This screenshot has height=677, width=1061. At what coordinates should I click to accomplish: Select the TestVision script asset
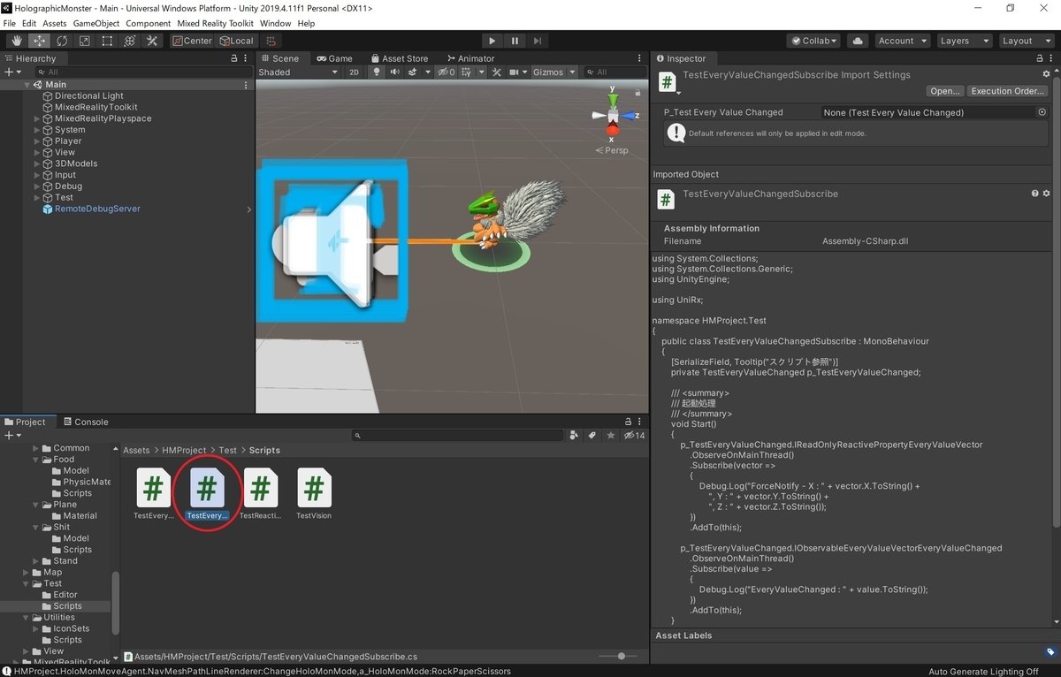314,495
